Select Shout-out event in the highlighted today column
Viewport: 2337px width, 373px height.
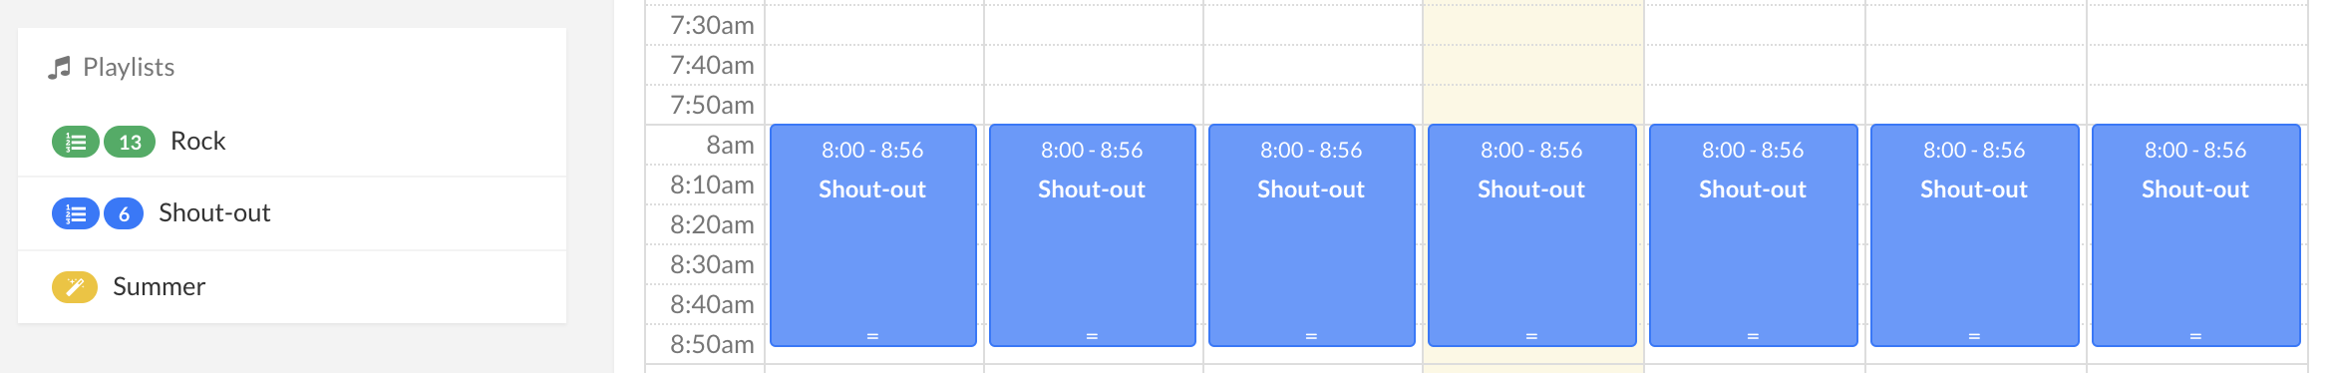pos(1531,235)
